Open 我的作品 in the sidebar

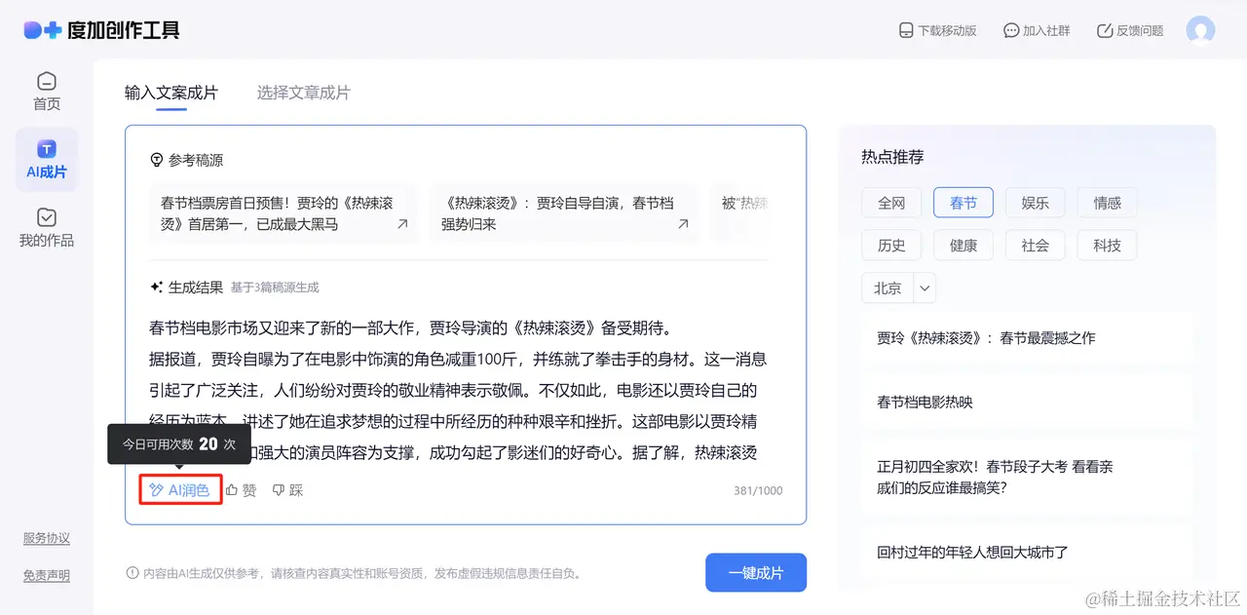[x=47, y=228]
